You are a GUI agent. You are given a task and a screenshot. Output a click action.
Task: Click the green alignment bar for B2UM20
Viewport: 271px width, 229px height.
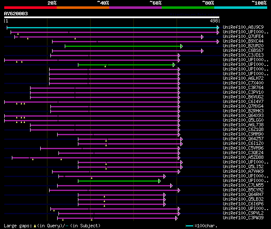(x=123, y=46)
